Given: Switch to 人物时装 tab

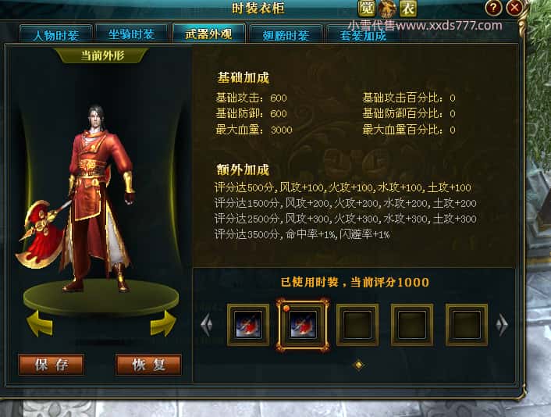Looking at the screenshot, I should point(56,34).
